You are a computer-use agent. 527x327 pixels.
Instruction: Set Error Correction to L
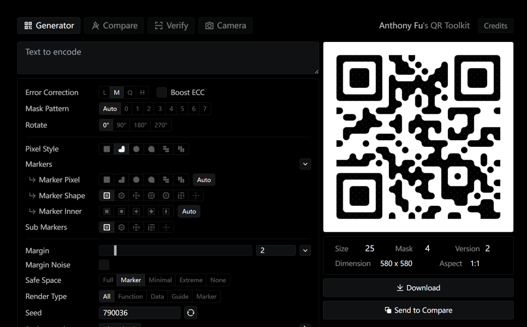coord(104,92)
